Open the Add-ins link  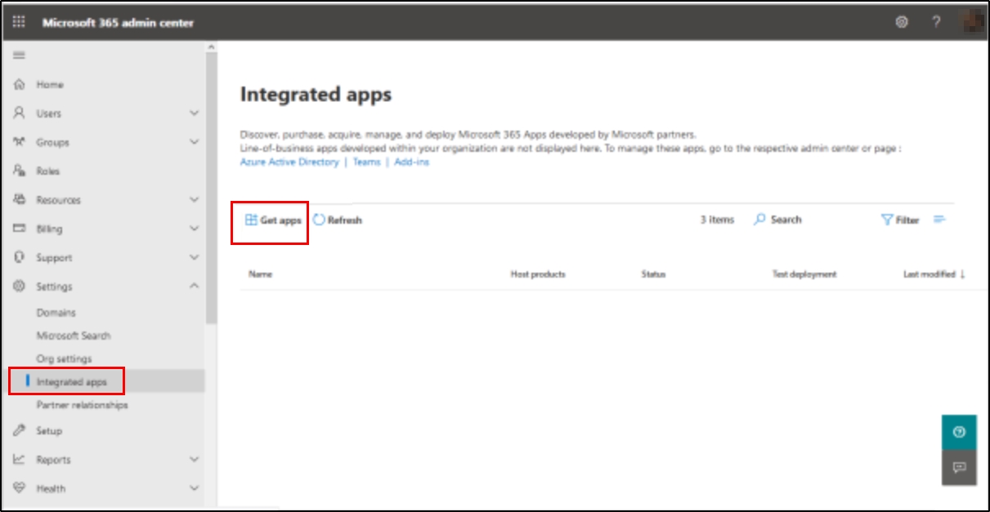(x=411, y=163)
